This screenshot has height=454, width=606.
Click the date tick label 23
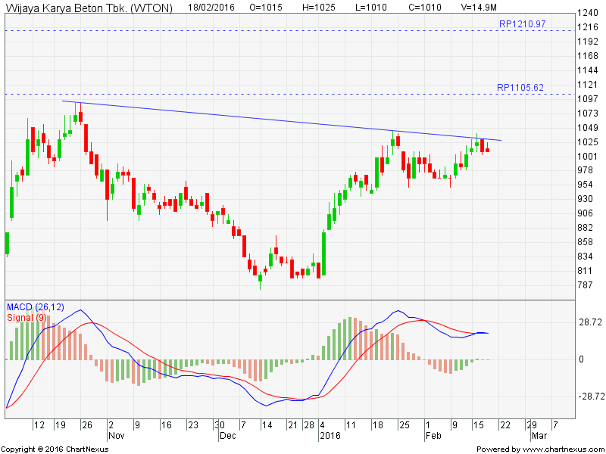(193, 425)
